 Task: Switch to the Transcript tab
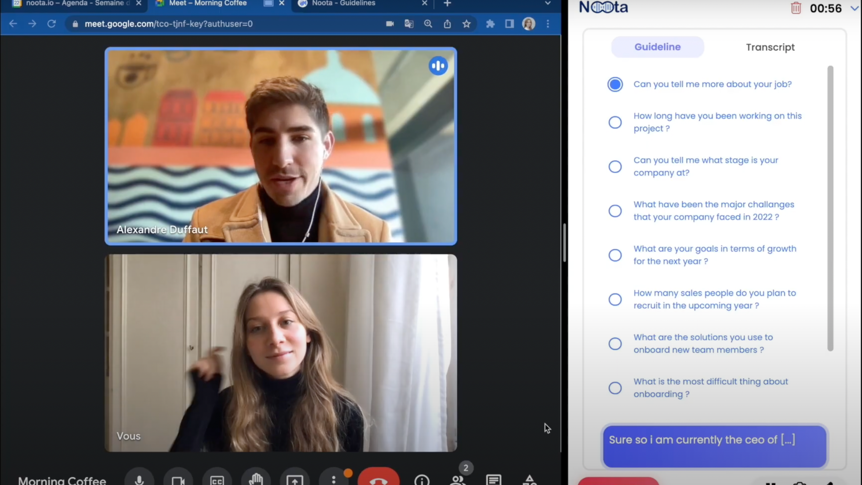point(770,47)
